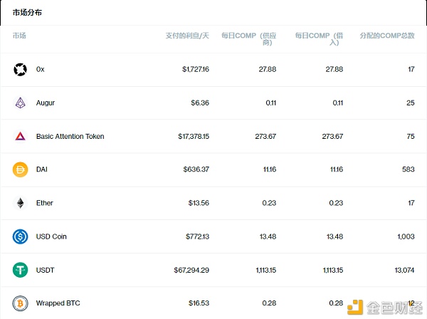Screen dimensions: 427x319
Task: Click the 0x token icon
Action: tap(20, 70)
